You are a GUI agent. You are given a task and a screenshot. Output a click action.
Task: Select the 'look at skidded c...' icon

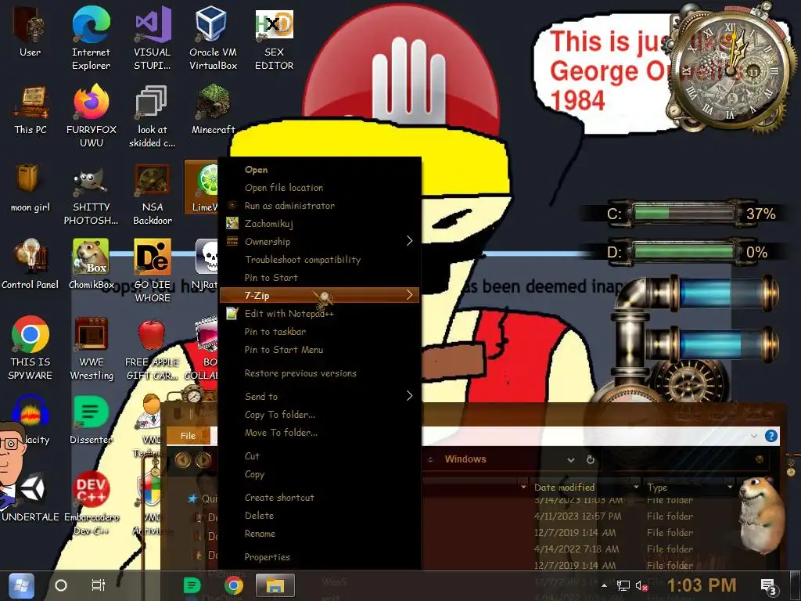pos(152,116)
